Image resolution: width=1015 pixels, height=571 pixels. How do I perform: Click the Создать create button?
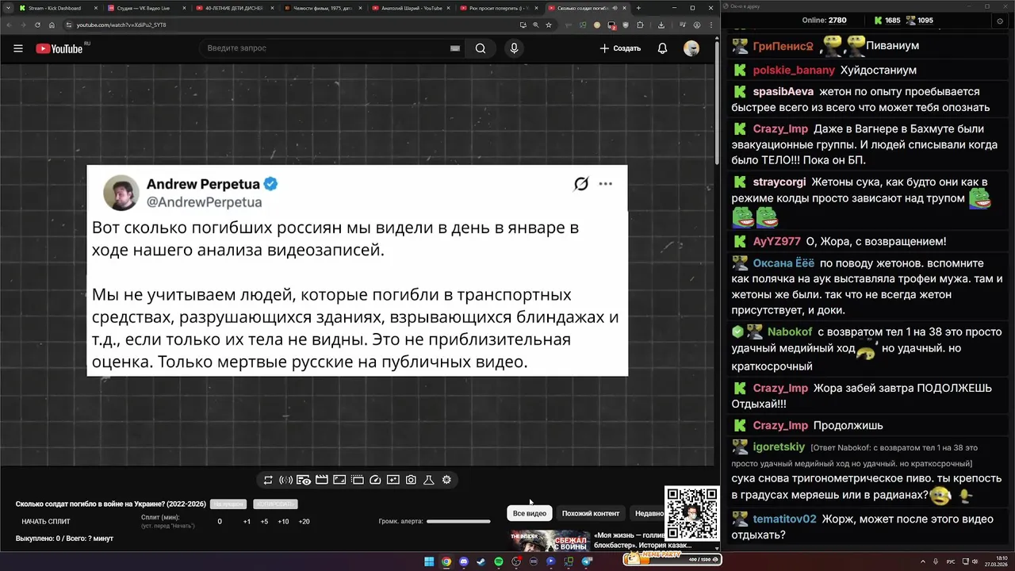click(620, 48)
